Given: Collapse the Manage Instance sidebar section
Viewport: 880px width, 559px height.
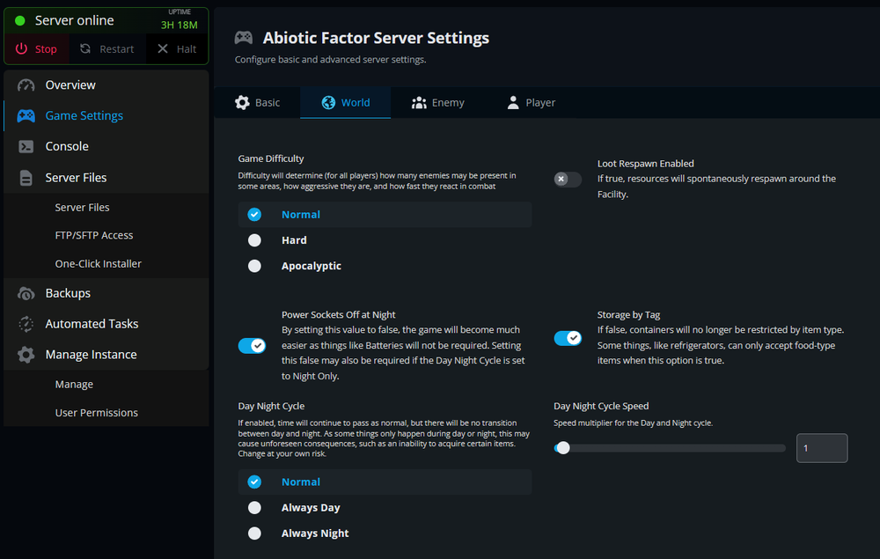Looking at the screenshot, I should [x=106, y=355].
